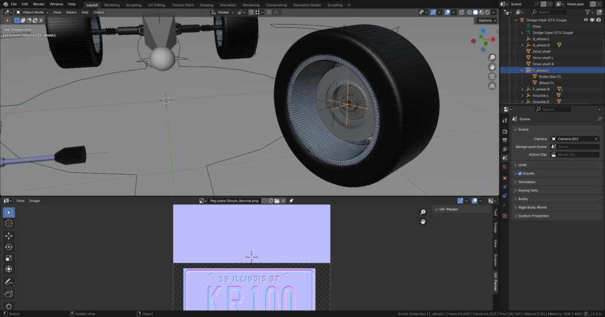Open the World properties tab icon
Screen dimensions: 605x317
point(505,167)
